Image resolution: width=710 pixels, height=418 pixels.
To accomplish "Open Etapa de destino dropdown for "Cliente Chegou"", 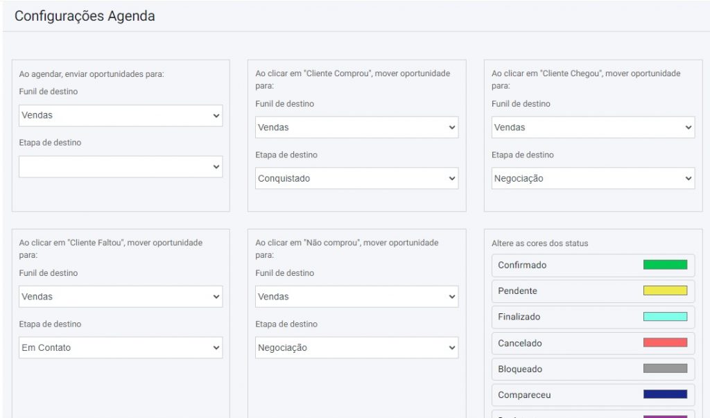I will pyautogui.click(x=593, y=179).
